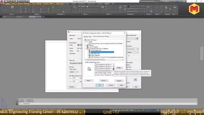Click Preview button in Page Setup dialog
Screen dimensions: 204x115
[x=72, y=87]
